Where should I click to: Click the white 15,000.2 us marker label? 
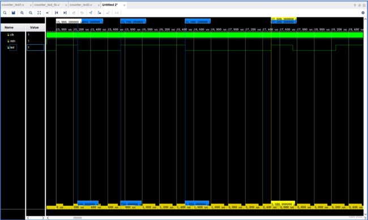pyautogui.click(x=69, y=21)
